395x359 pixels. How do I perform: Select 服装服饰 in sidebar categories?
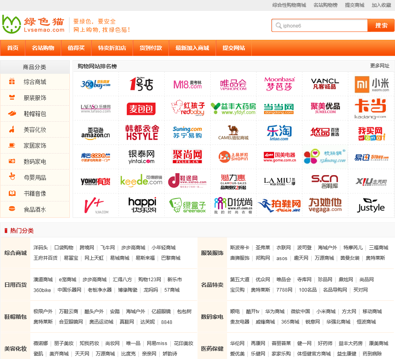pos(35,98)
